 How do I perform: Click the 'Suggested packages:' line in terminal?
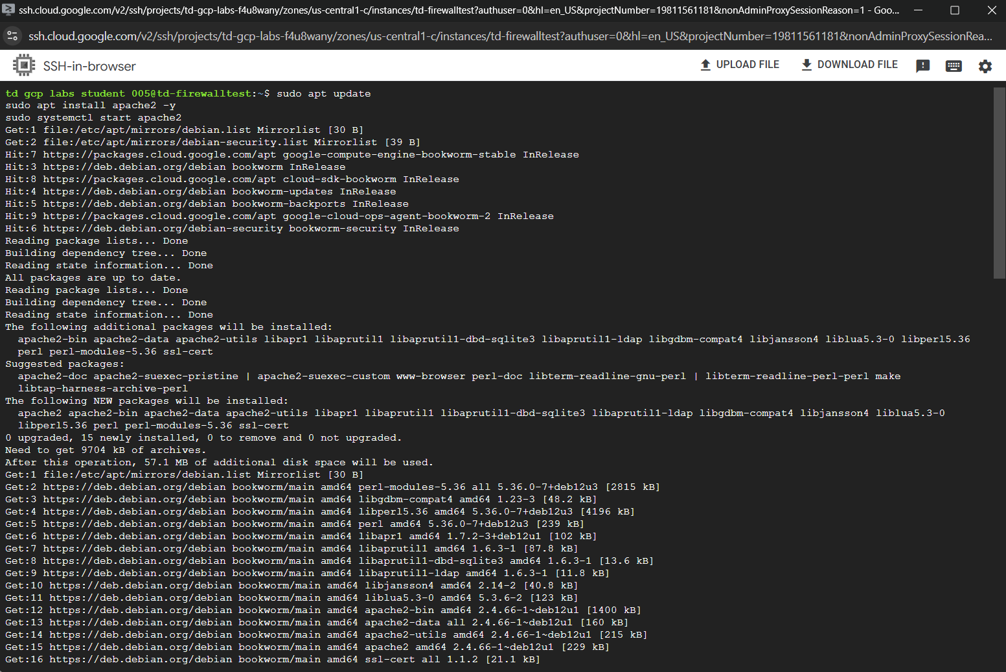coord(65,364)
